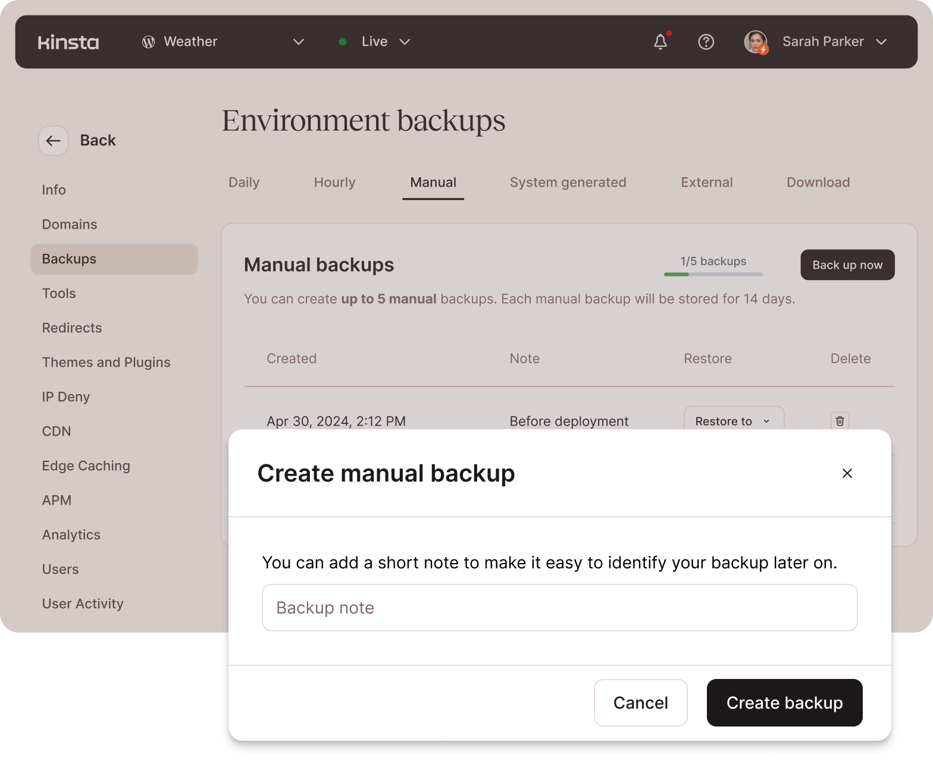The width and height of the screenshot is (933, 761).
Task: Switch to the System generated tab
Action: pos(568,183)
